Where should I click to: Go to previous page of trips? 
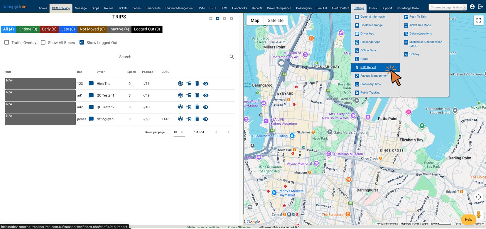tap(216, 132)
